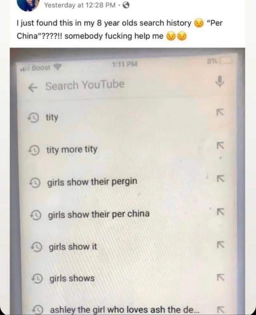The width and height of the screenshot is (256, 315).
Task: Tap the battery indicator showing 8%
Action: pyautogui.click(x=220, y=61)
